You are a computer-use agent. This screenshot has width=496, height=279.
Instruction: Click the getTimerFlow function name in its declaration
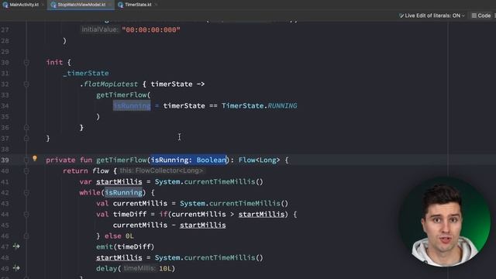(x=122, y=160)
